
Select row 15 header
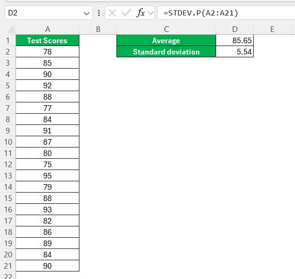click(8, 198)
